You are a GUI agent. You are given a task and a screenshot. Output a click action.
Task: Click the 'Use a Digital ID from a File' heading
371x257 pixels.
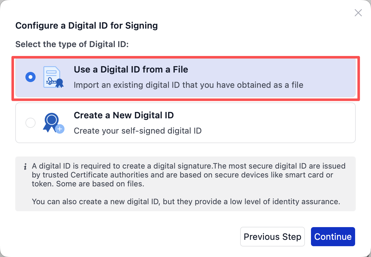(x=131, y=69)
